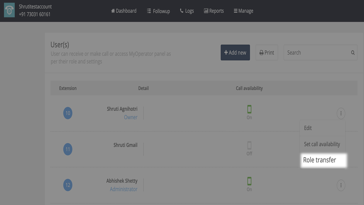Toggle Shruti Agnihotri's call availability phone icon
The image size is (364, 205).
coord(249,109)
